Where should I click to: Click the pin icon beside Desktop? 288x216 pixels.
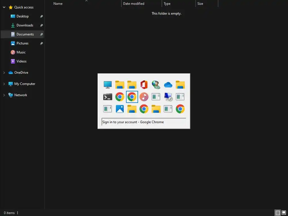[42, 16]
